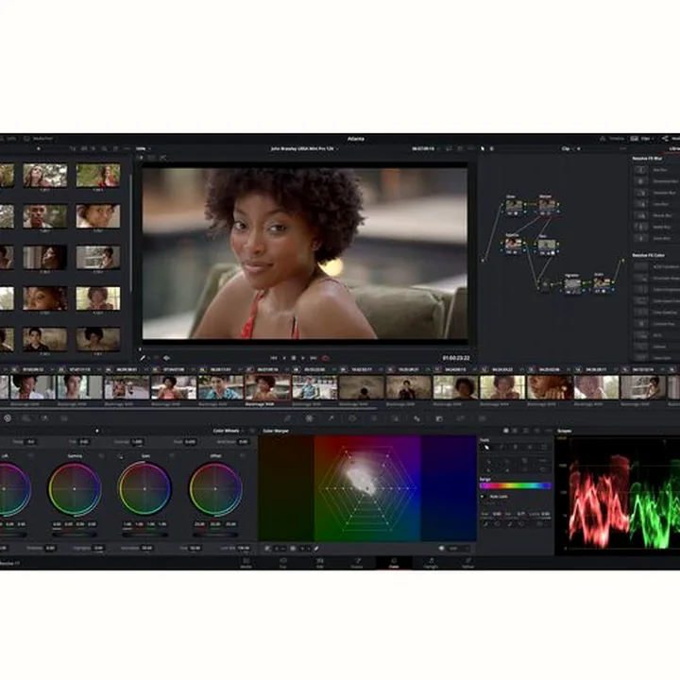Screen dimensions: 680x680
Task: Click the Gain color wheel center
Action: click(x=144, y=489)
